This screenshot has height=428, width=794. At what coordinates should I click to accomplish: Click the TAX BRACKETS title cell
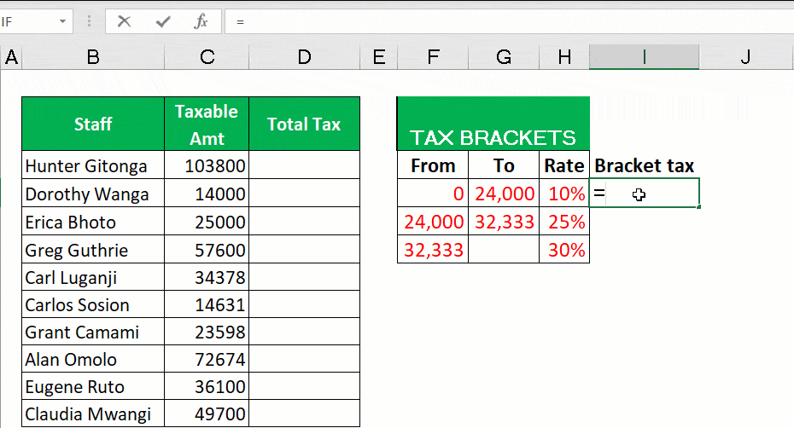coord(493,124)
